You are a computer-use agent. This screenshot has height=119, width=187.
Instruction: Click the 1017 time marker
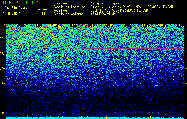coord(127,26)
